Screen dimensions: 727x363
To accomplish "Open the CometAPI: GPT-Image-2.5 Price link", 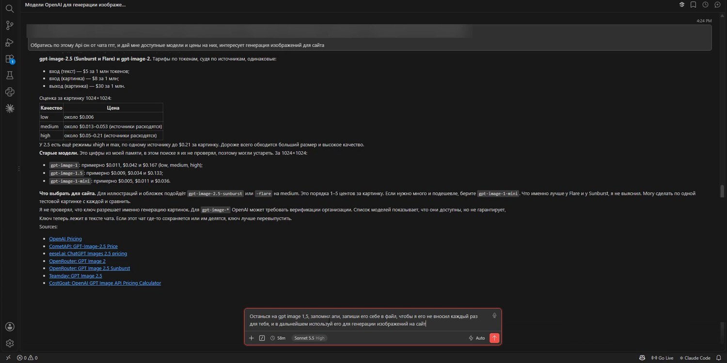I will (83, 246).
